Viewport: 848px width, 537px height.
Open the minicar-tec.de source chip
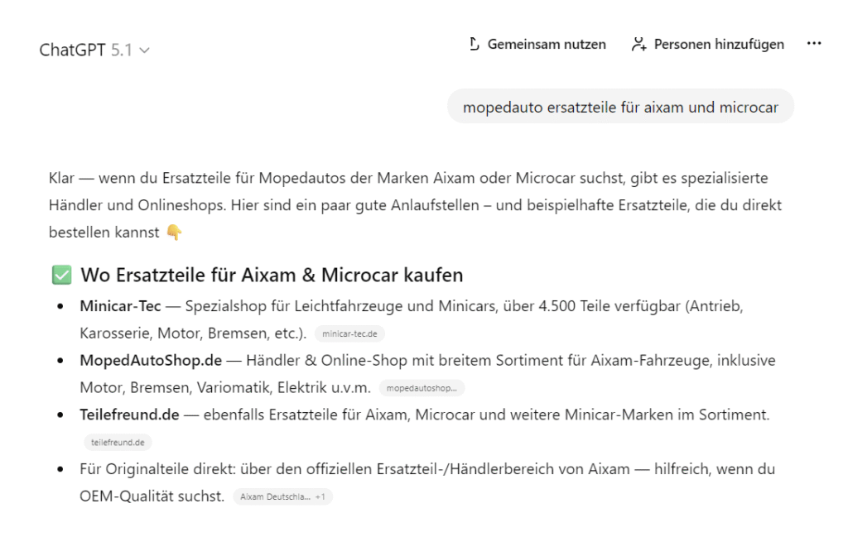[x=349, y=334]
